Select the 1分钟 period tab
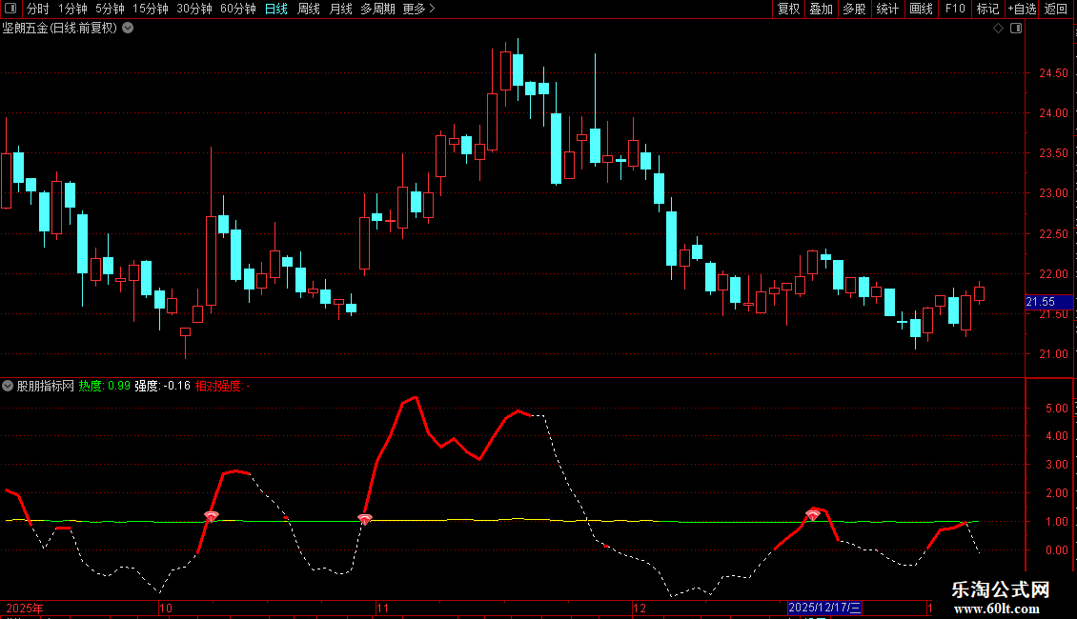 [72, 9]
